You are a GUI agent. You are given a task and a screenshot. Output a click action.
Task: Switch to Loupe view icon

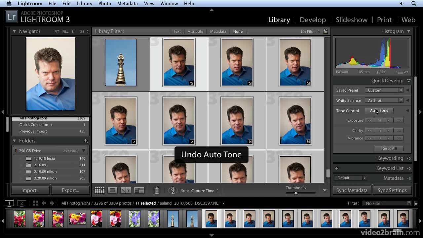(113, 190)
